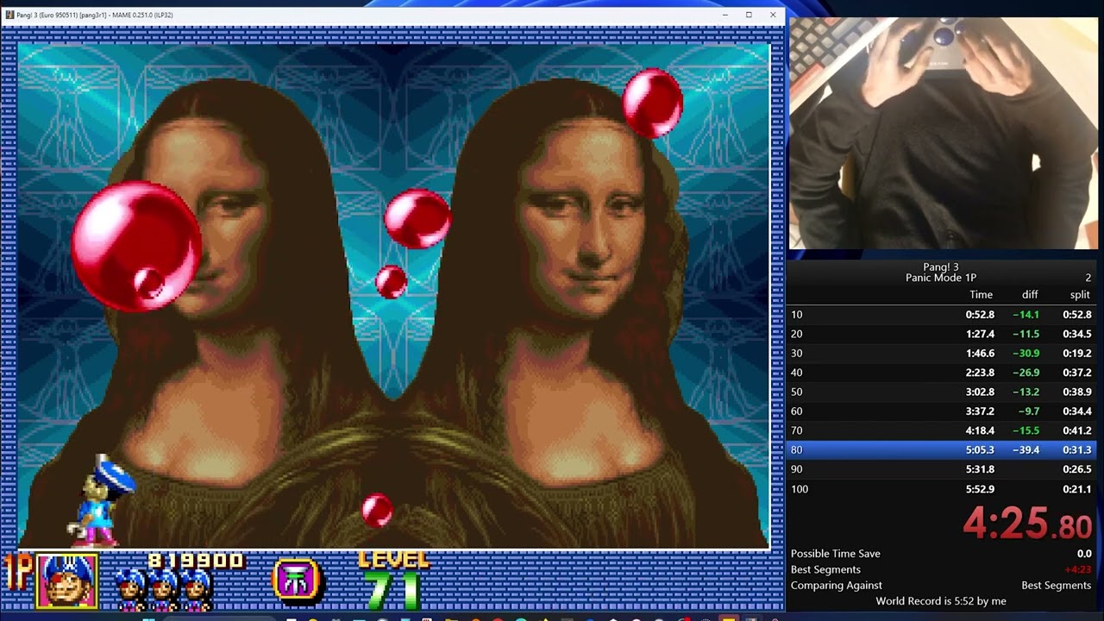
Task: Select the highlighted split row 80
Action: (941, 450)
